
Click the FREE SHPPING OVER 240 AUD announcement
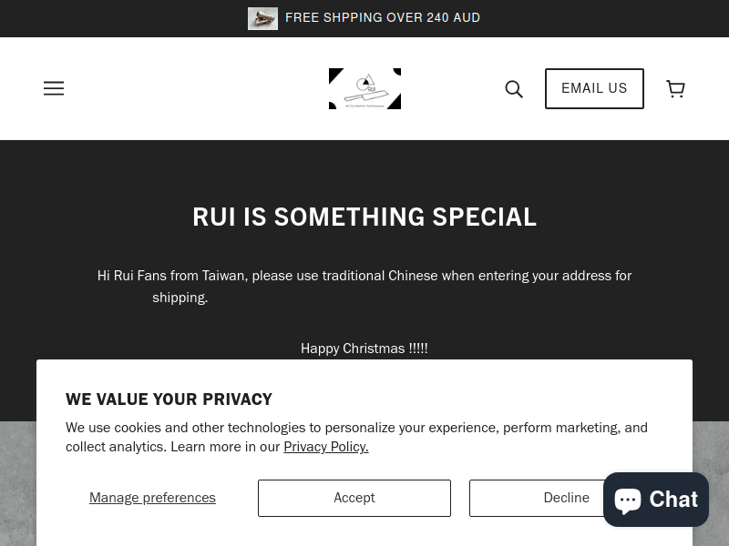[x=383, y=17]
